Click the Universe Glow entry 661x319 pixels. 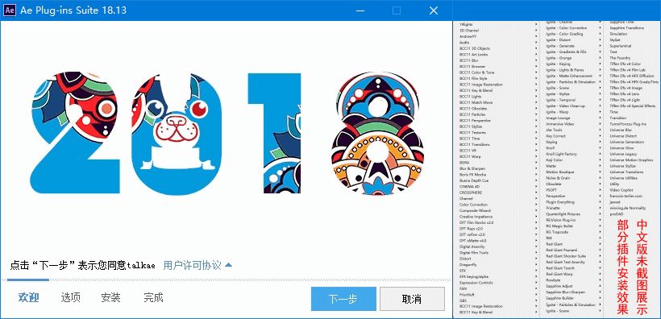(x=622, y=148)
